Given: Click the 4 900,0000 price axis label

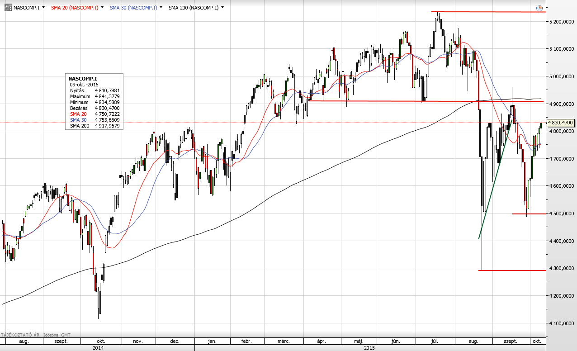Looking at the screenshot, I should (561, 104).
